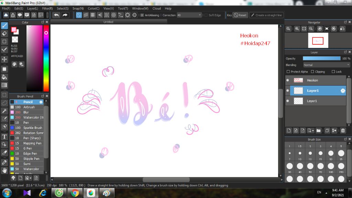Select the rectangular Select tool
The height and width of the screenshot is (198, 352).
(4, 95)
